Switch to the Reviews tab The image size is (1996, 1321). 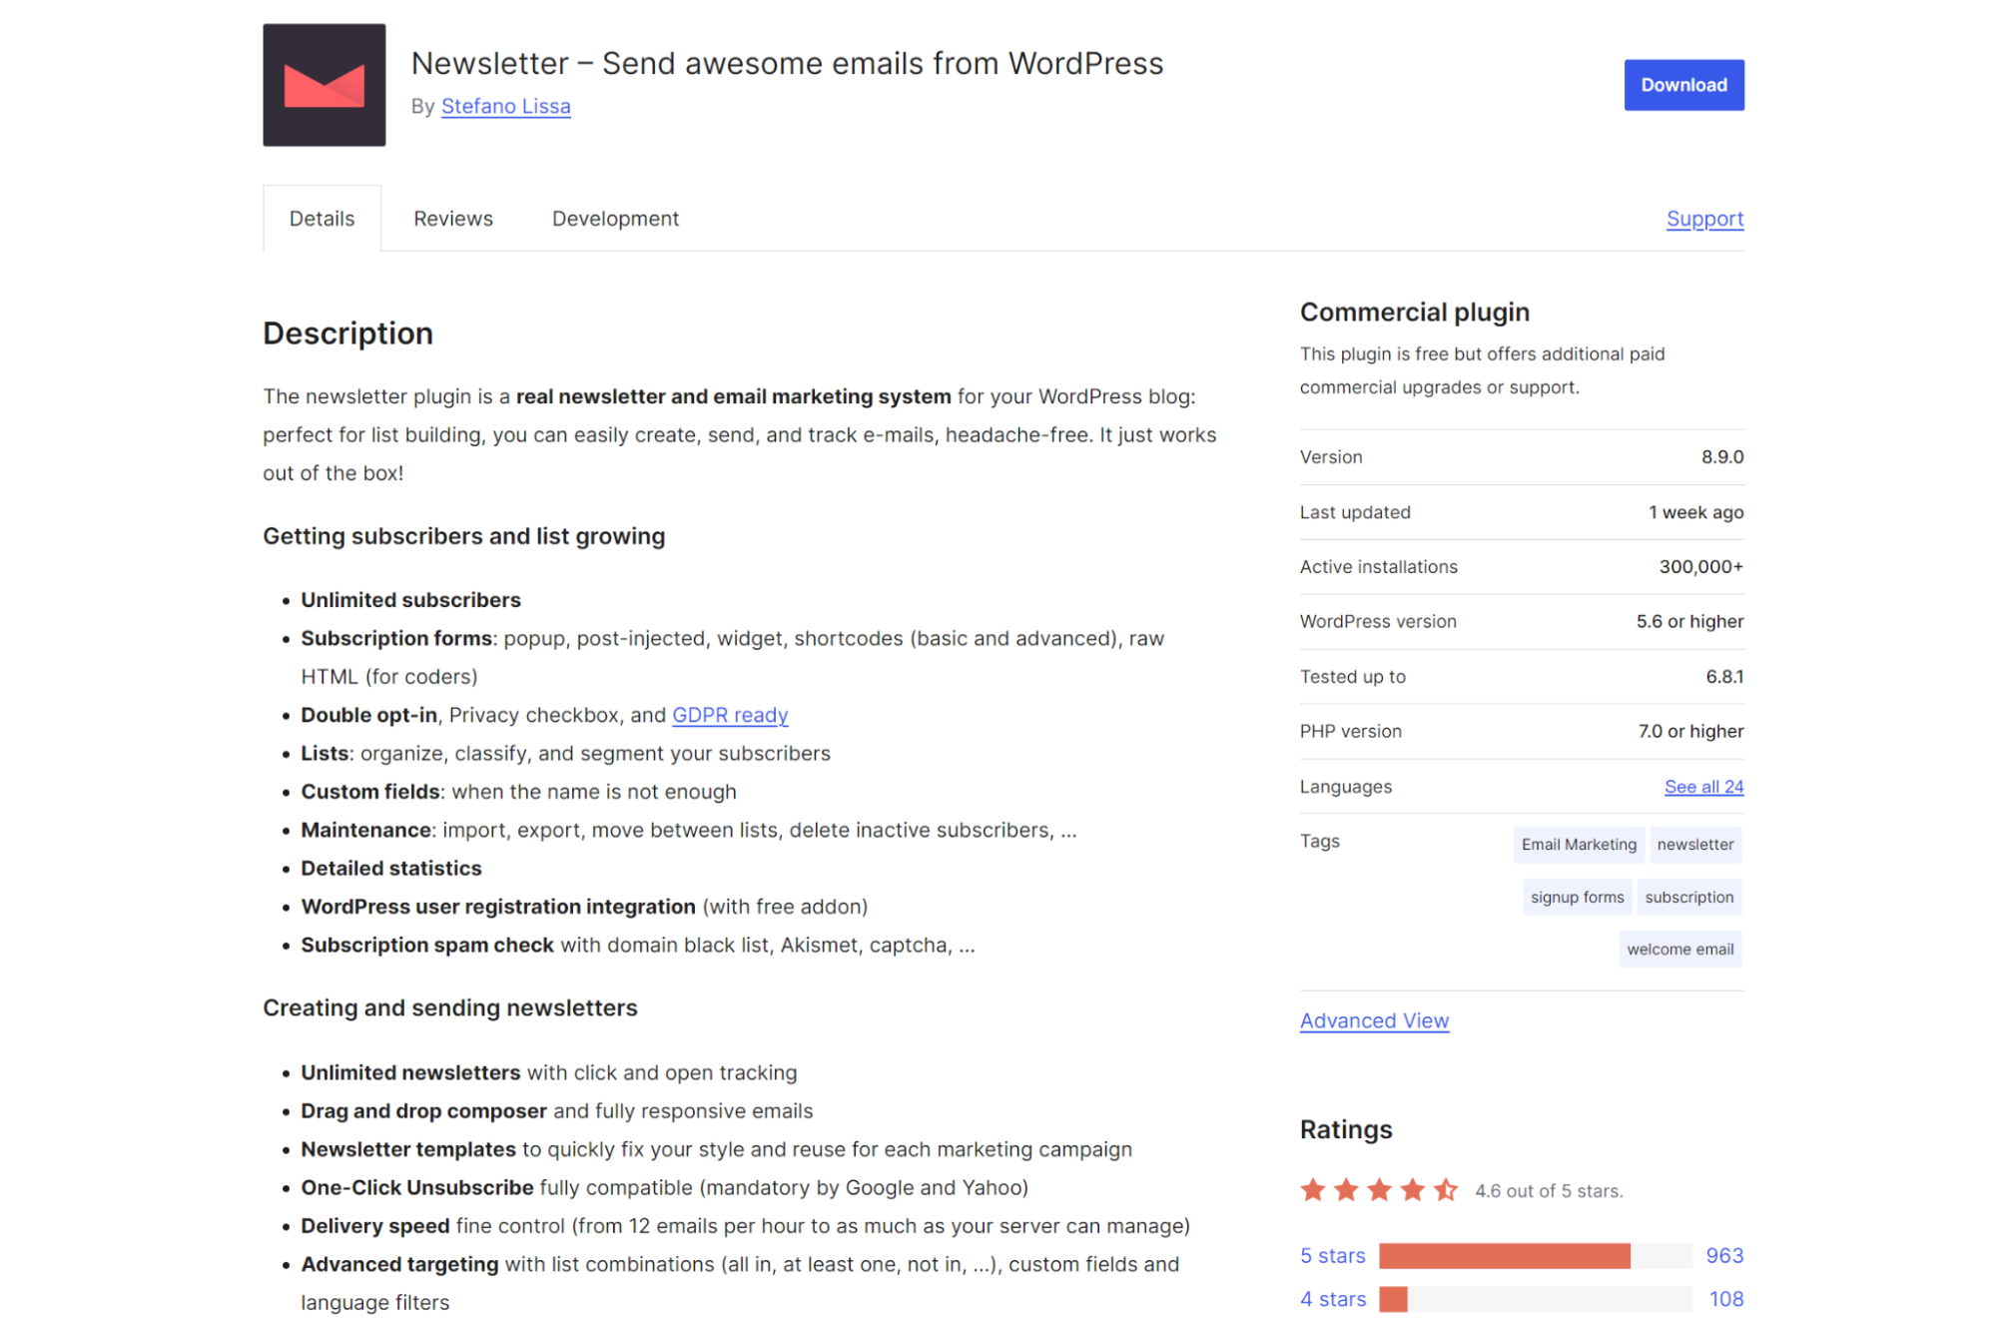point(452,219)
